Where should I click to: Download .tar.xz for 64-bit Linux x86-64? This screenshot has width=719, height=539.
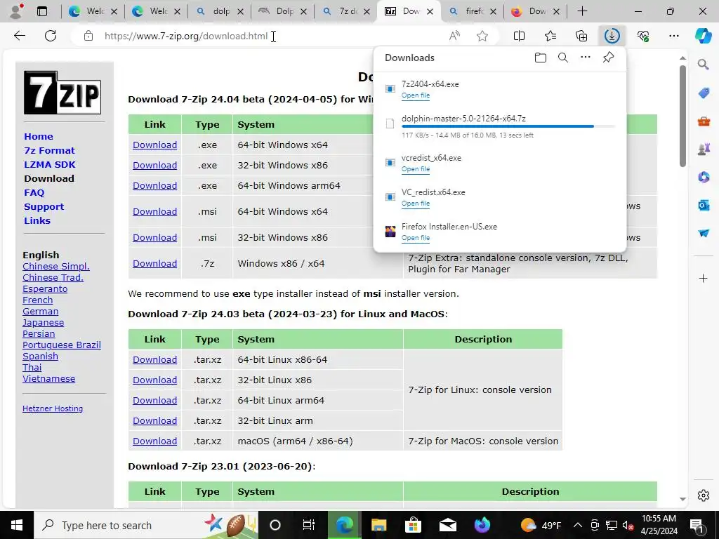155,360
